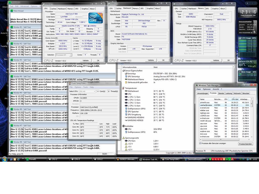This screenshot has width=259, height=194.
Task: Open the Windows Start orb
Action: 4,159
